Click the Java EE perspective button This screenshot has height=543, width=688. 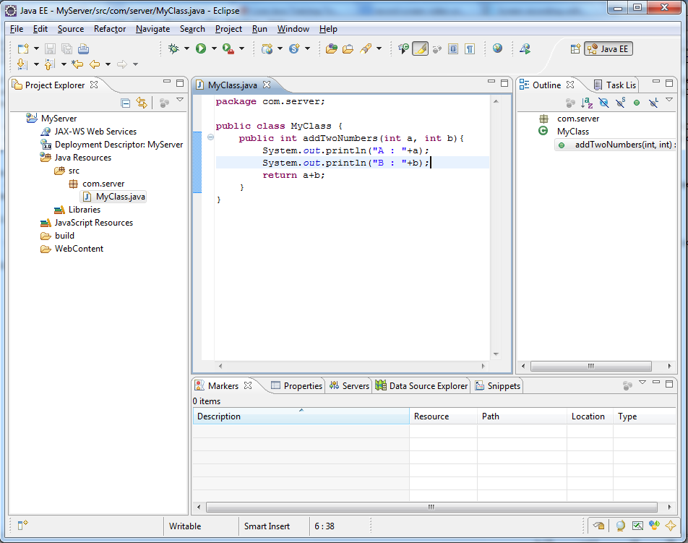[608, 48]
